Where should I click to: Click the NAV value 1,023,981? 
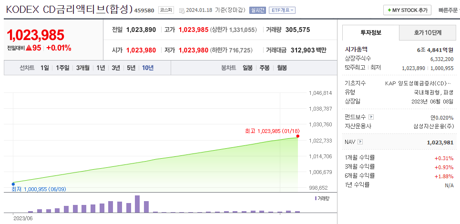point(440,142)
